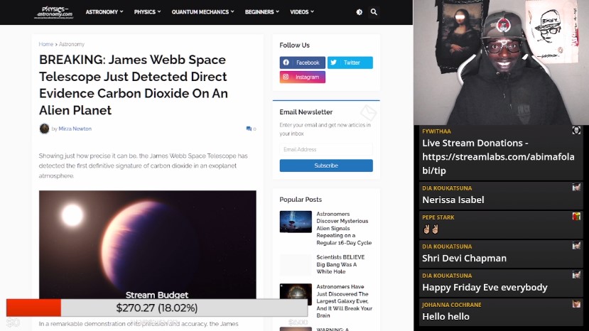
Task: Toggle dark mode in the header
Action: click(x=359, y=12)
